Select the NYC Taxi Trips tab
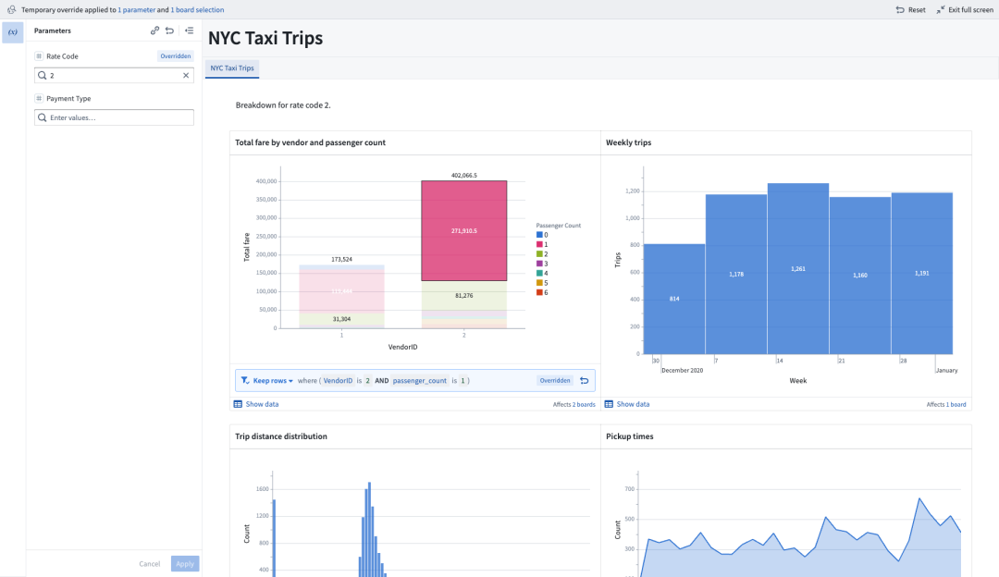This screenshot has width=999, height=577. pos(232,68)
